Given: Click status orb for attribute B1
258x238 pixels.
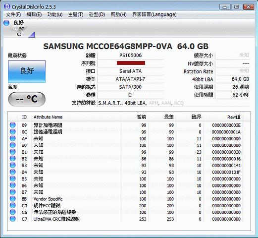Looking at the screenshot, I should [x=12, y=152].
